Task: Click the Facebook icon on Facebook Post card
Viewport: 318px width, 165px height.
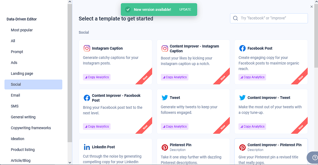Action: click(242, 48)
